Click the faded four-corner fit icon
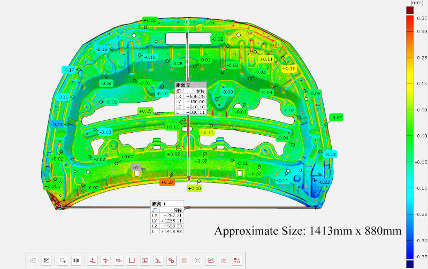 point(197,260)
